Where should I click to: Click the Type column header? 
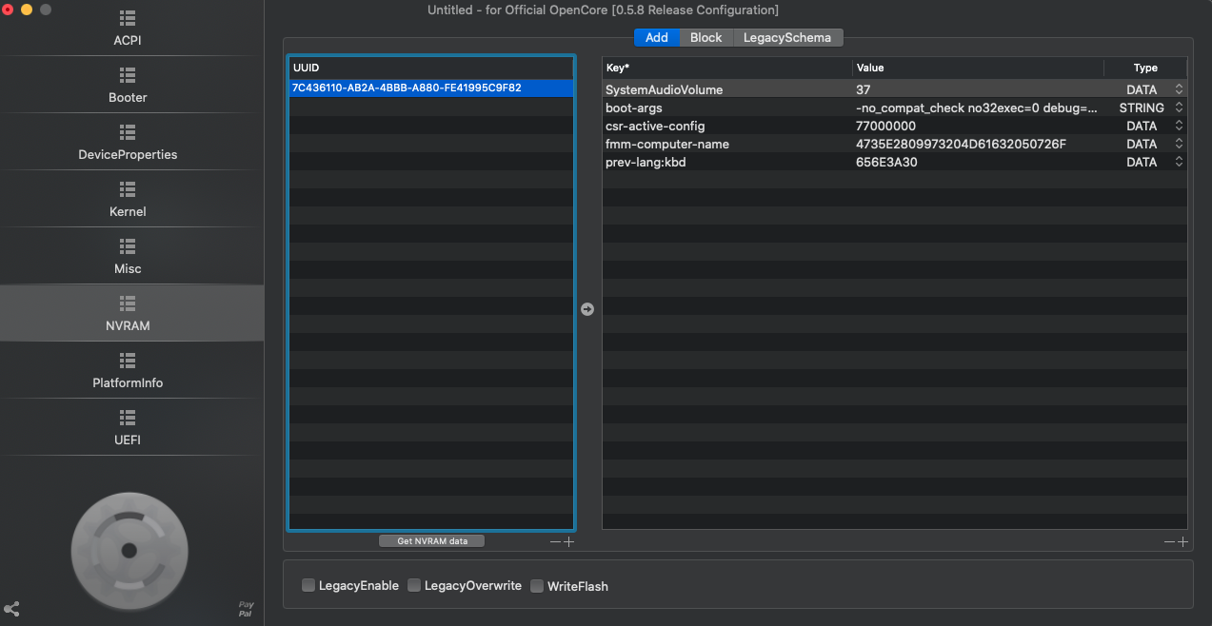click(x=1145, y=68)
